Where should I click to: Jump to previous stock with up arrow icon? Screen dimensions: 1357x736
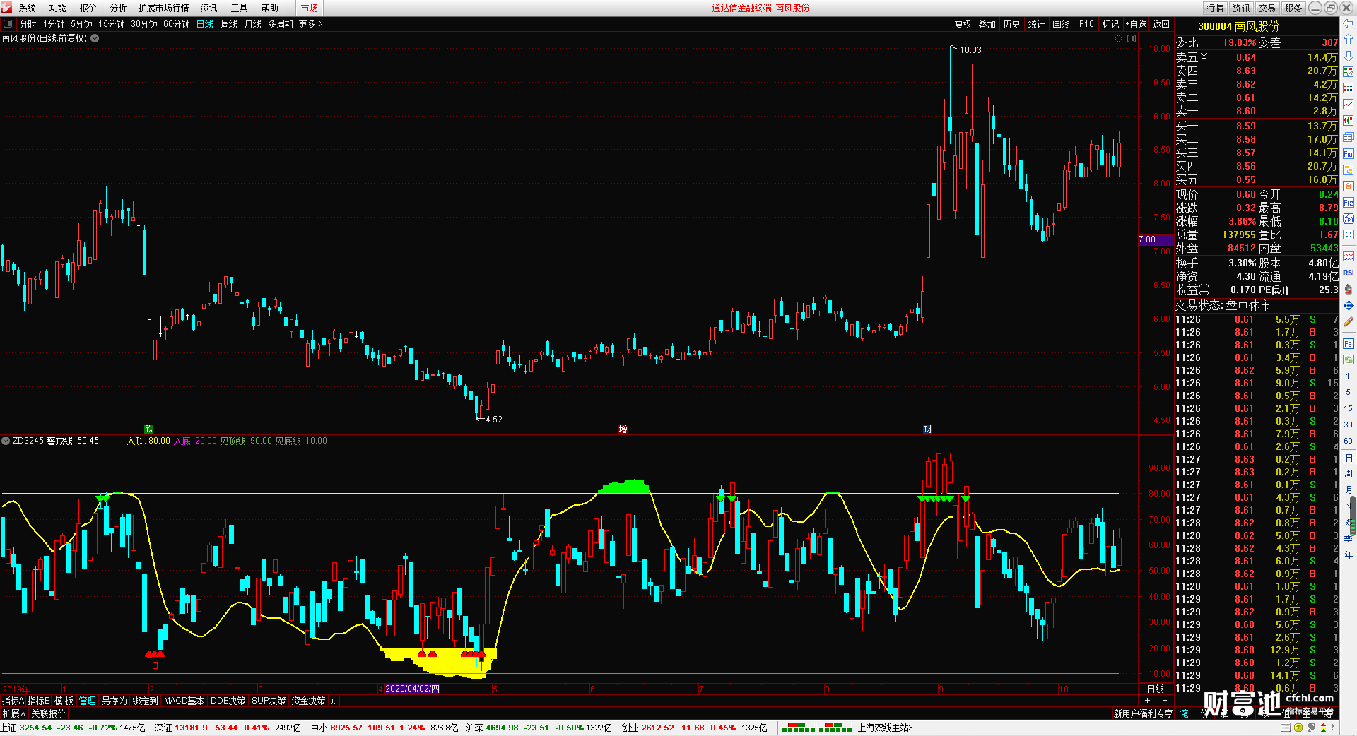(1349, 40)
